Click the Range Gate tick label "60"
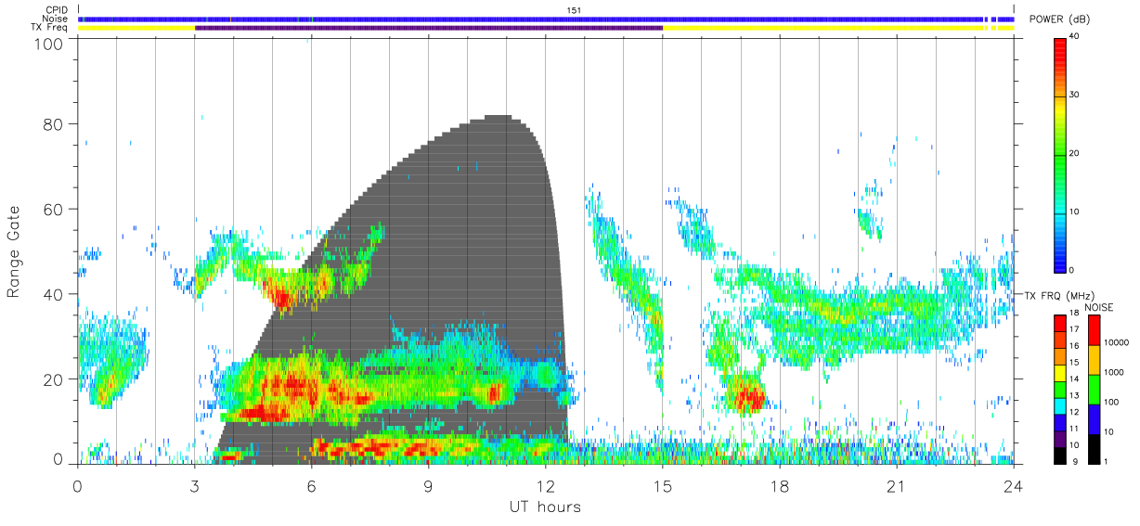The image size is (1140, 526). click(54, 210)
